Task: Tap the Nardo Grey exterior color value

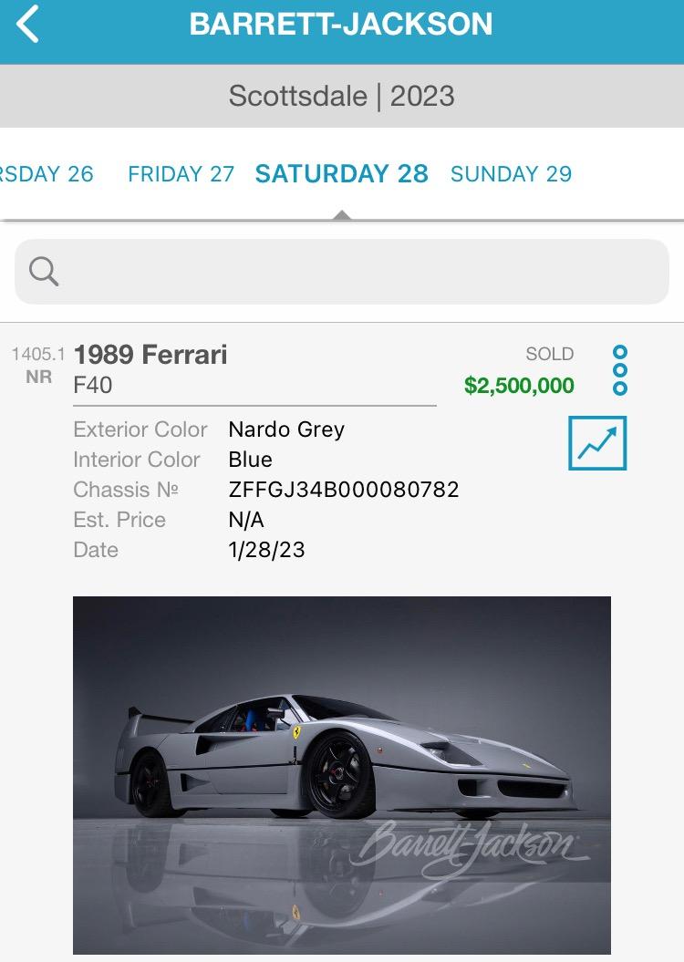Action: [286, 429]
